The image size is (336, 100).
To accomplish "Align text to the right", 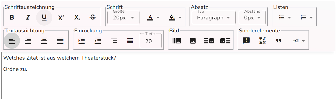I will tap(28, 41).
